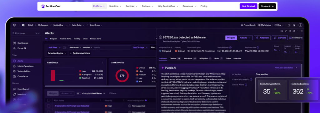
Task: Switch to the Endpoint alerts tab
Action: pos(54,39)
